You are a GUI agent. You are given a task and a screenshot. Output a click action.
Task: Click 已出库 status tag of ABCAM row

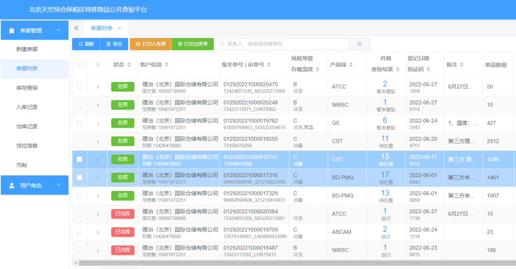coord(123,231)
